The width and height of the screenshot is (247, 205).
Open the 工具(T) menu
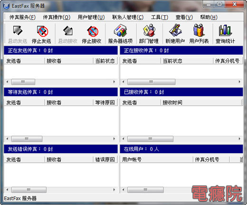tap(160, 17)
